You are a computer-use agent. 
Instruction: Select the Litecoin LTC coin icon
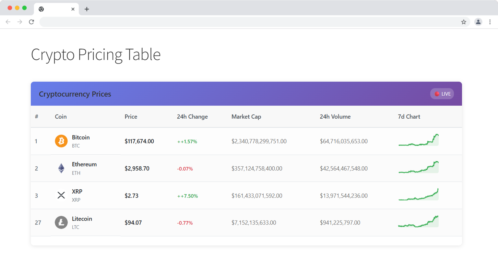point(61,222)
